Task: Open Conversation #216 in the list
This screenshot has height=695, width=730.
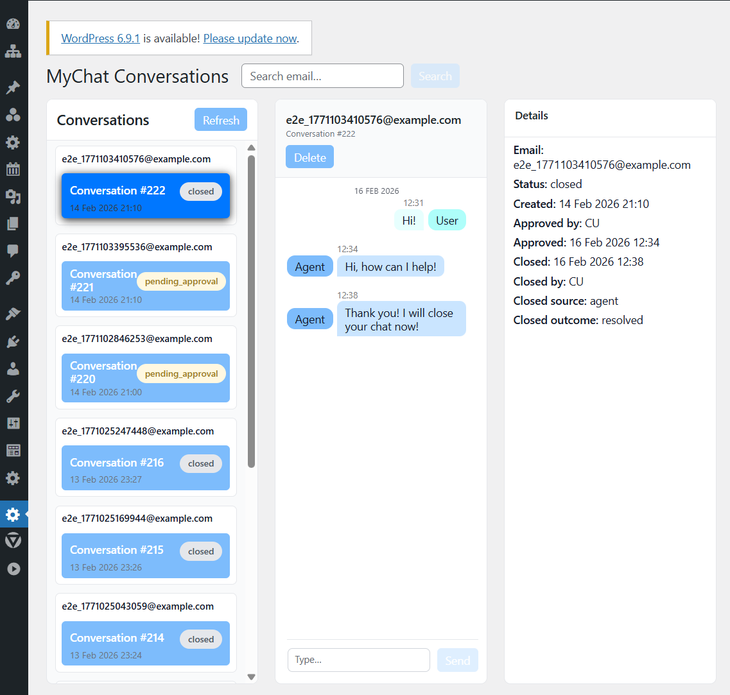Action: 146,468
